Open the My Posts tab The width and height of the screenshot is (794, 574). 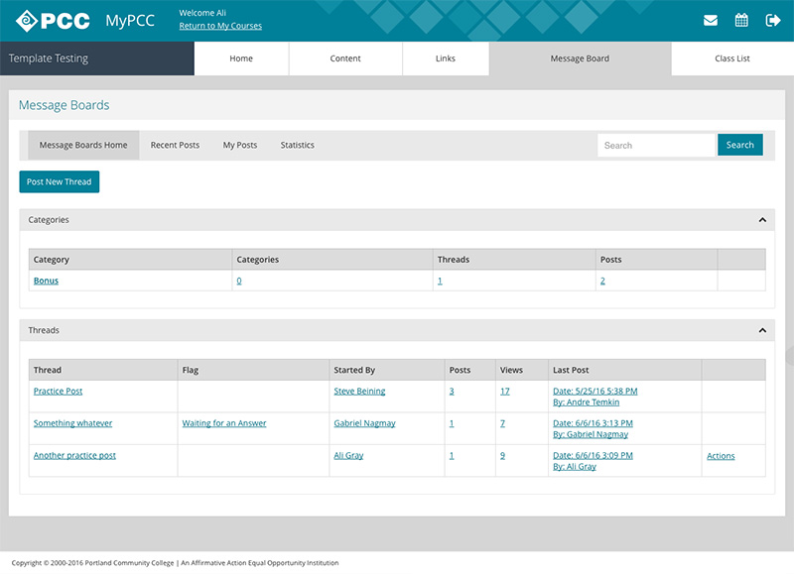point(239,146)
